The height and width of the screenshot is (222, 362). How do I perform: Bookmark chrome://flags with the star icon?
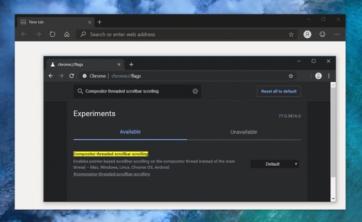(x=291, y=76)
